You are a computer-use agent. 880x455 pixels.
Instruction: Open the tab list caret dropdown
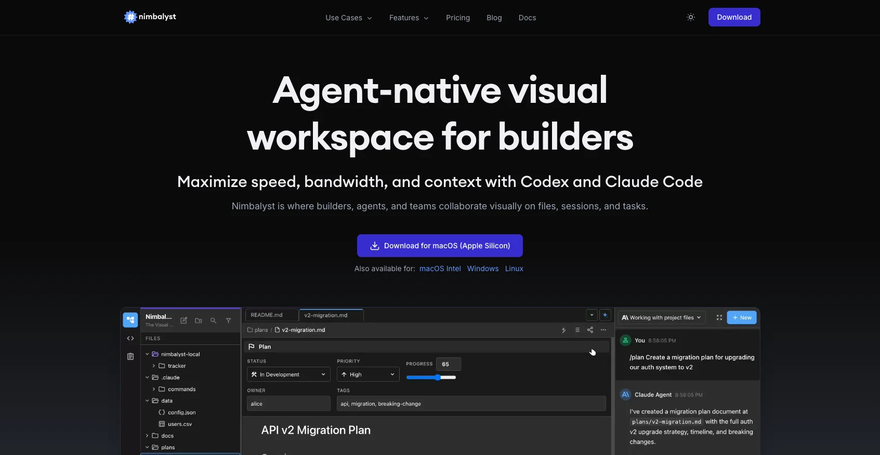pyautogui.click(x=592, y=315)
